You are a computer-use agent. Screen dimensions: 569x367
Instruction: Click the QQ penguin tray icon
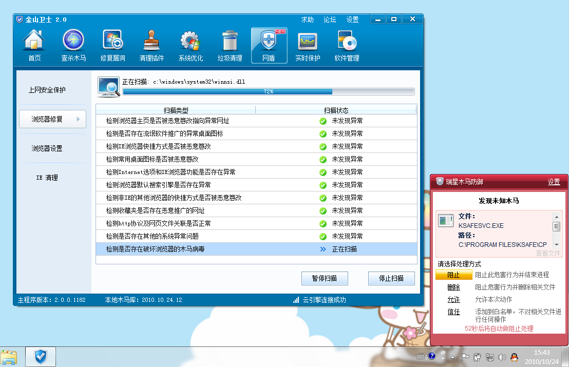[514, 357]
